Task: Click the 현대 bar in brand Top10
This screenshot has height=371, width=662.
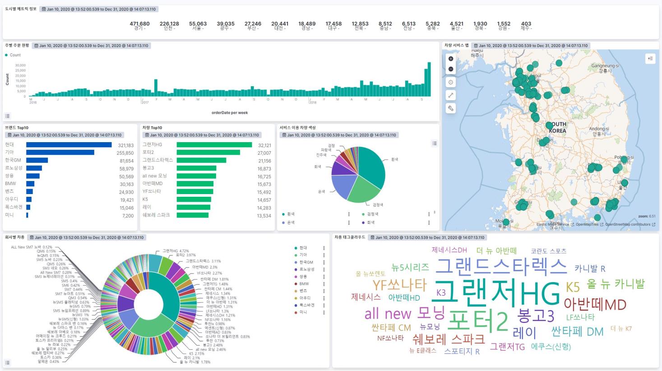Action: (x=69, y=145)
